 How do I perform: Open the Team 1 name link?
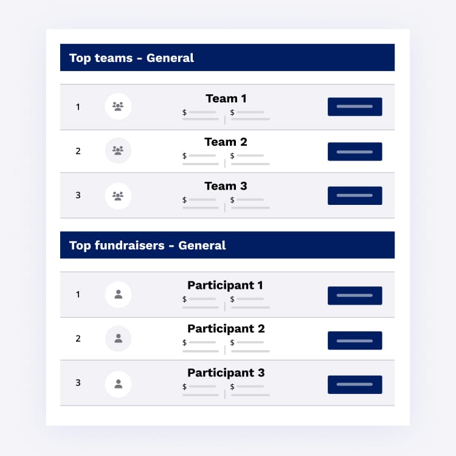226,98
